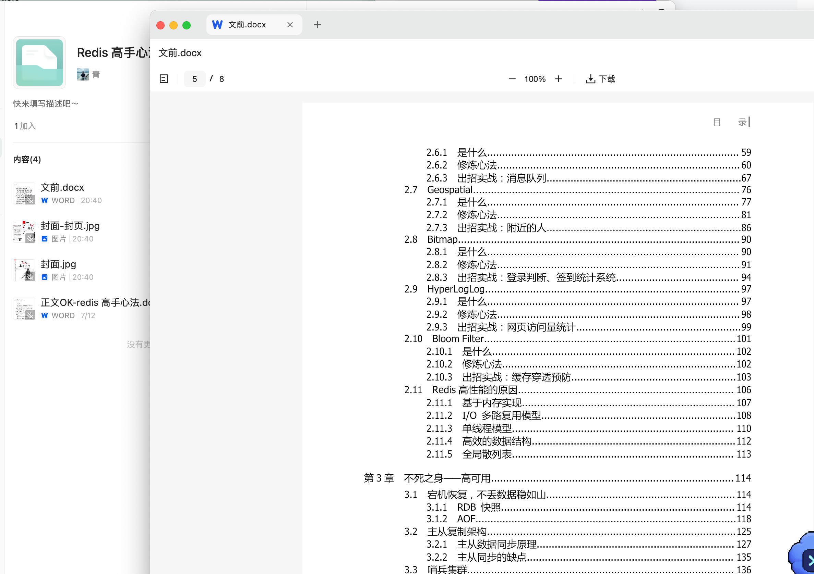Click the total page count 8
The width and height of the screenshot is (814, 574).
(x=222, y=79)
